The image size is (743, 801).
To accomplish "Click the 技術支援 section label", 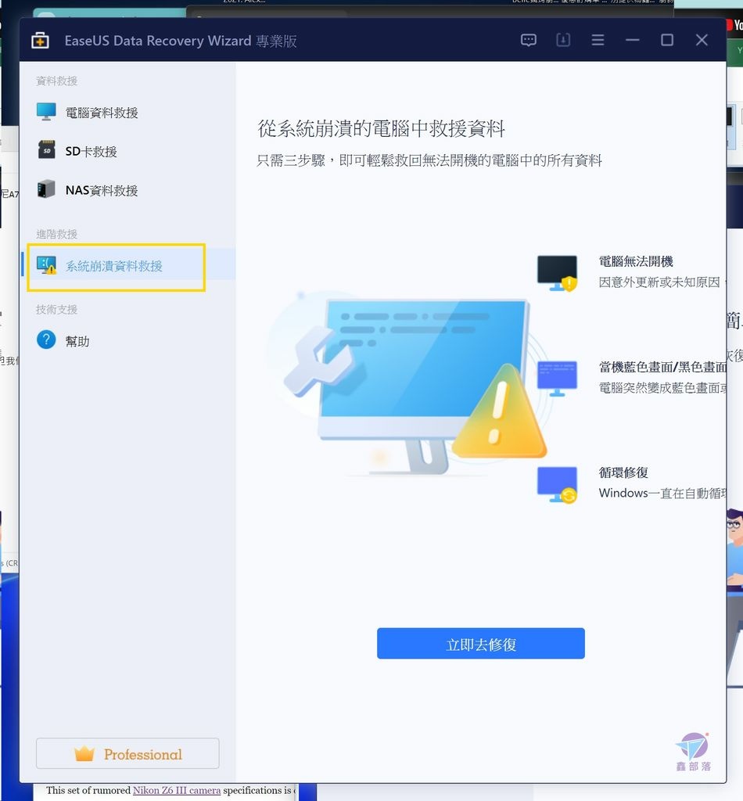I will (x=56, y=309).
